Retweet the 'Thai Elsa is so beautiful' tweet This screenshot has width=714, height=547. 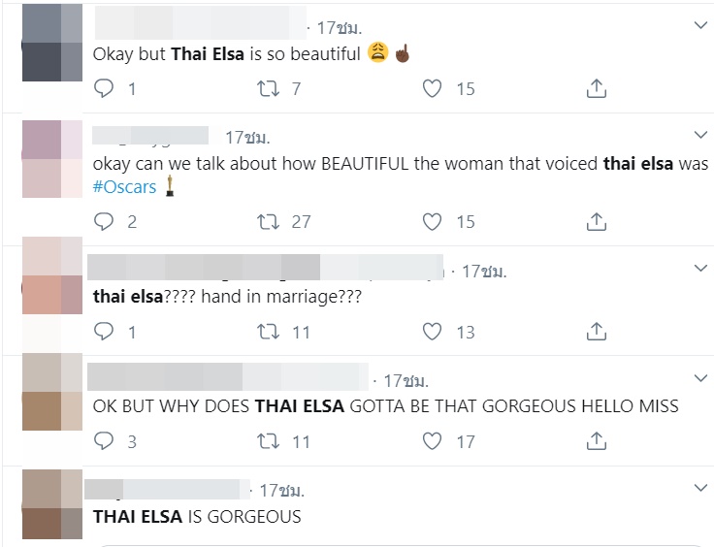tap(266, 89)
